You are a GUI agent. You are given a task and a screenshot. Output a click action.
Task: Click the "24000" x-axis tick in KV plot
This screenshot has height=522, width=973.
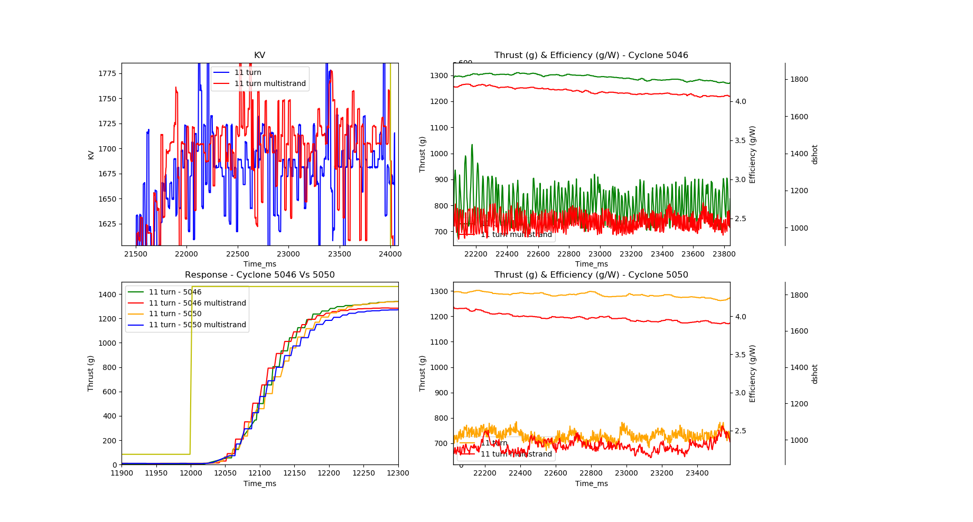coord(390,254)
